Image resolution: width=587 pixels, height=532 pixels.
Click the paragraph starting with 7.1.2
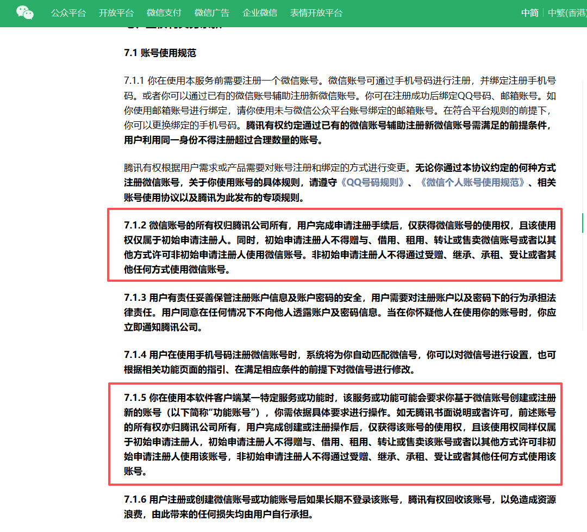pos(340,248)
